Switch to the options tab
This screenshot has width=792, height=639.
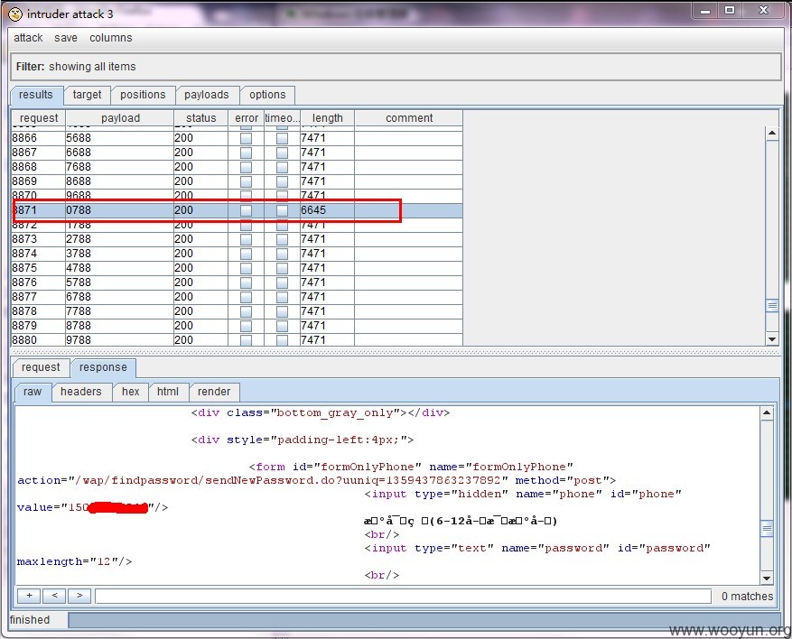pos(267,95)
